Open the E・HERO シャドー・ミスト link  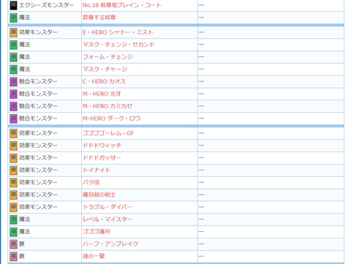[118, 32]
